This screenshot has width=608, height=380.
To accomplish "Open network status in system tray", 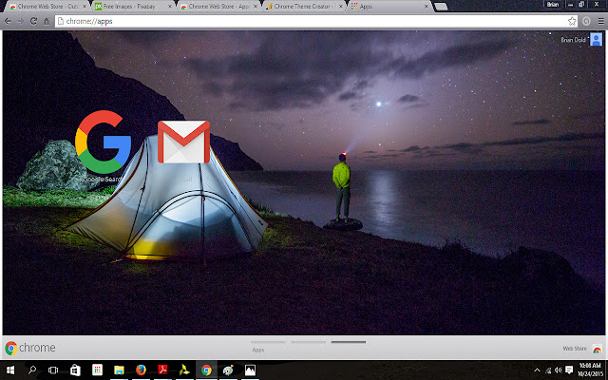I will [548, 370].
